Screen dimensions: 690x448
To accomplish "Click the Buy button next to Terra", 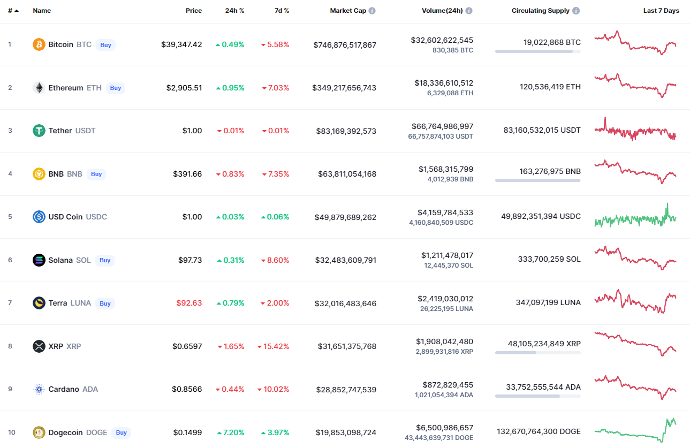I will [105, 303].
